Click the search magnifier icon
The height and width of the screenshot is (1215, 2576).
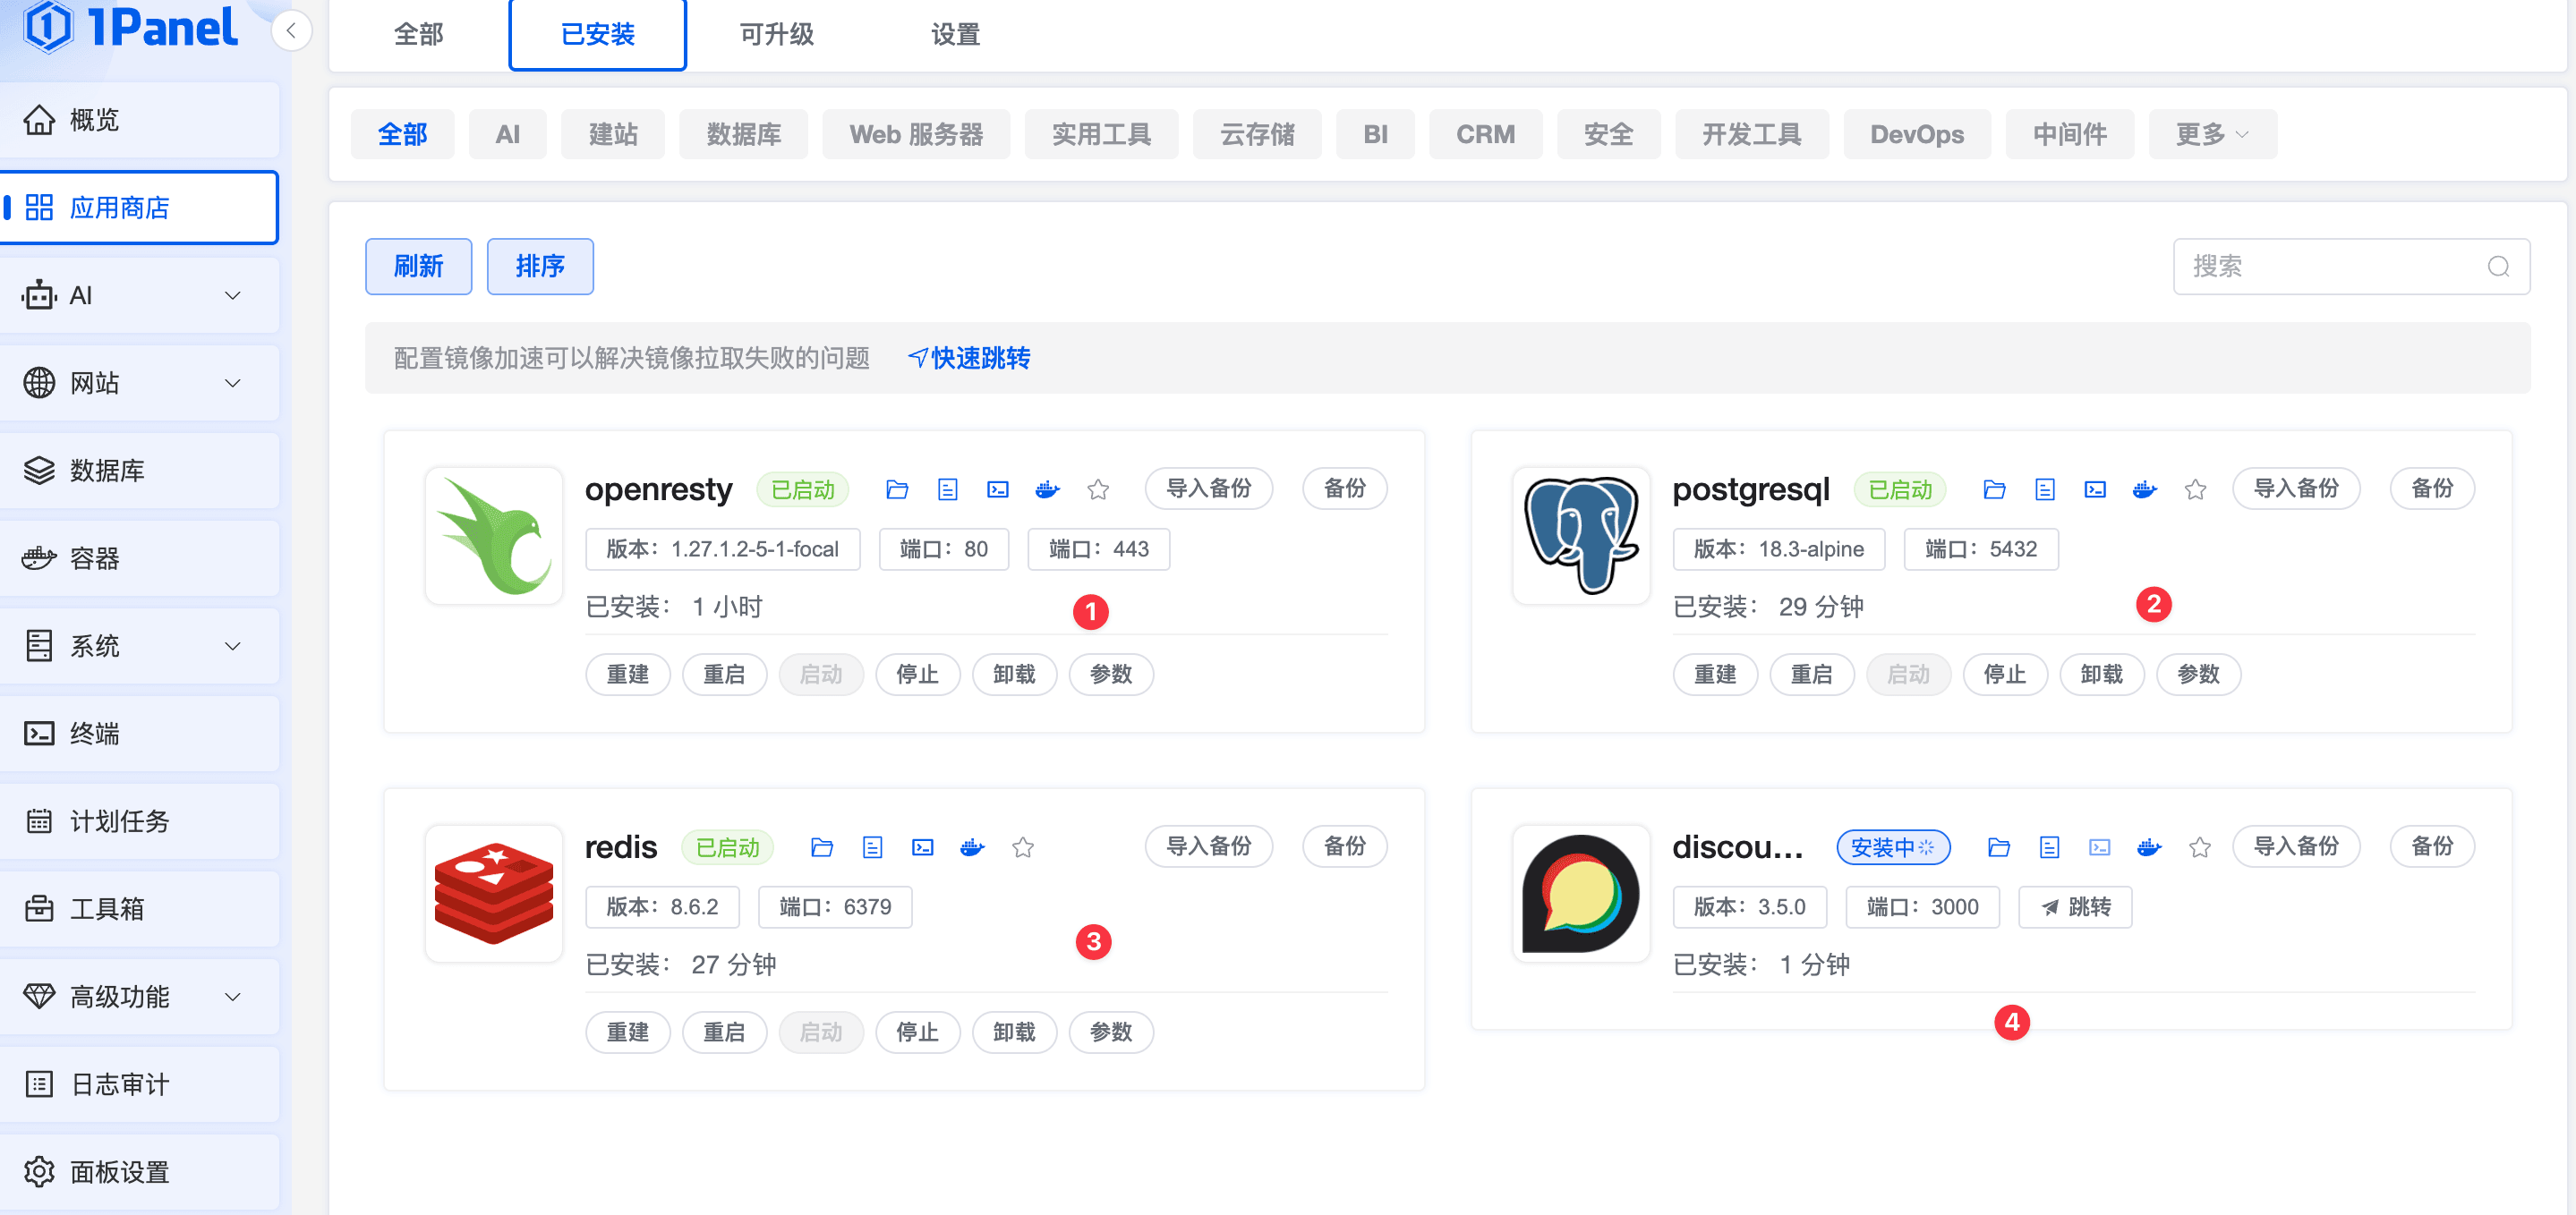[2498, 266]
